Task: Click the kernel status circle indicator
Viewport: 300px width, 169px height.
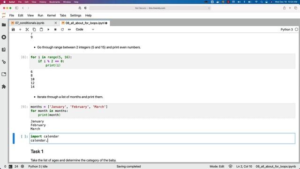Action: click(296, 30)
